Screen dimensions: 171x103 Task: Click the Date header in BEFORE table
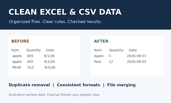pos(50,50)
